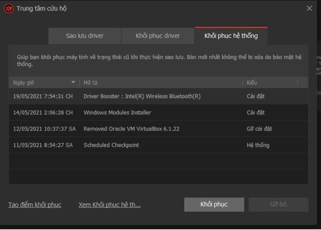
Task: Click the 19/05/2021 7:54:31 date cell
Action: click(43, 96)
